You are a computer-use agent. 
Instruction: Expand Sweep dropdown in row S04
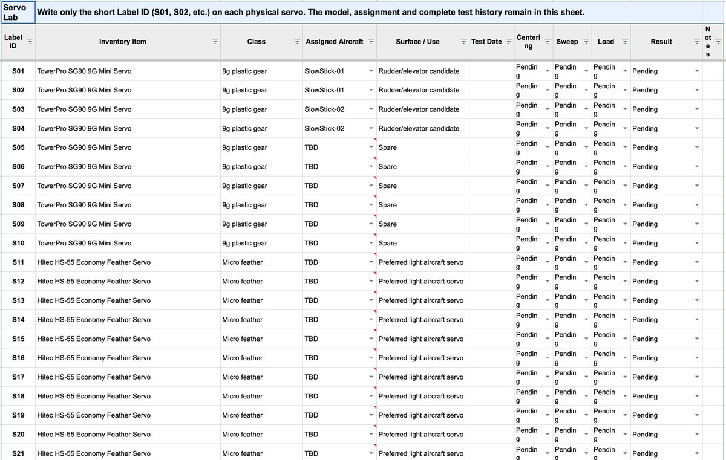click(586, 129)
